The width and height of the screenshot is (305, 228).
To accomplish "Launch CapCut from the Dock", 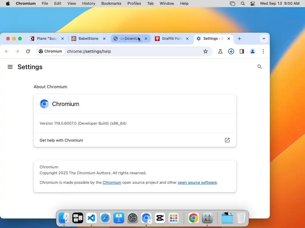I will (x=160, y=218).
